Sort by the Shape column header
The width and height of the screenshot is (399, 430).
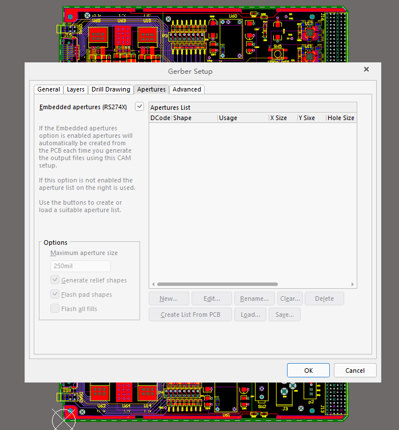click(x=194, y=118)
